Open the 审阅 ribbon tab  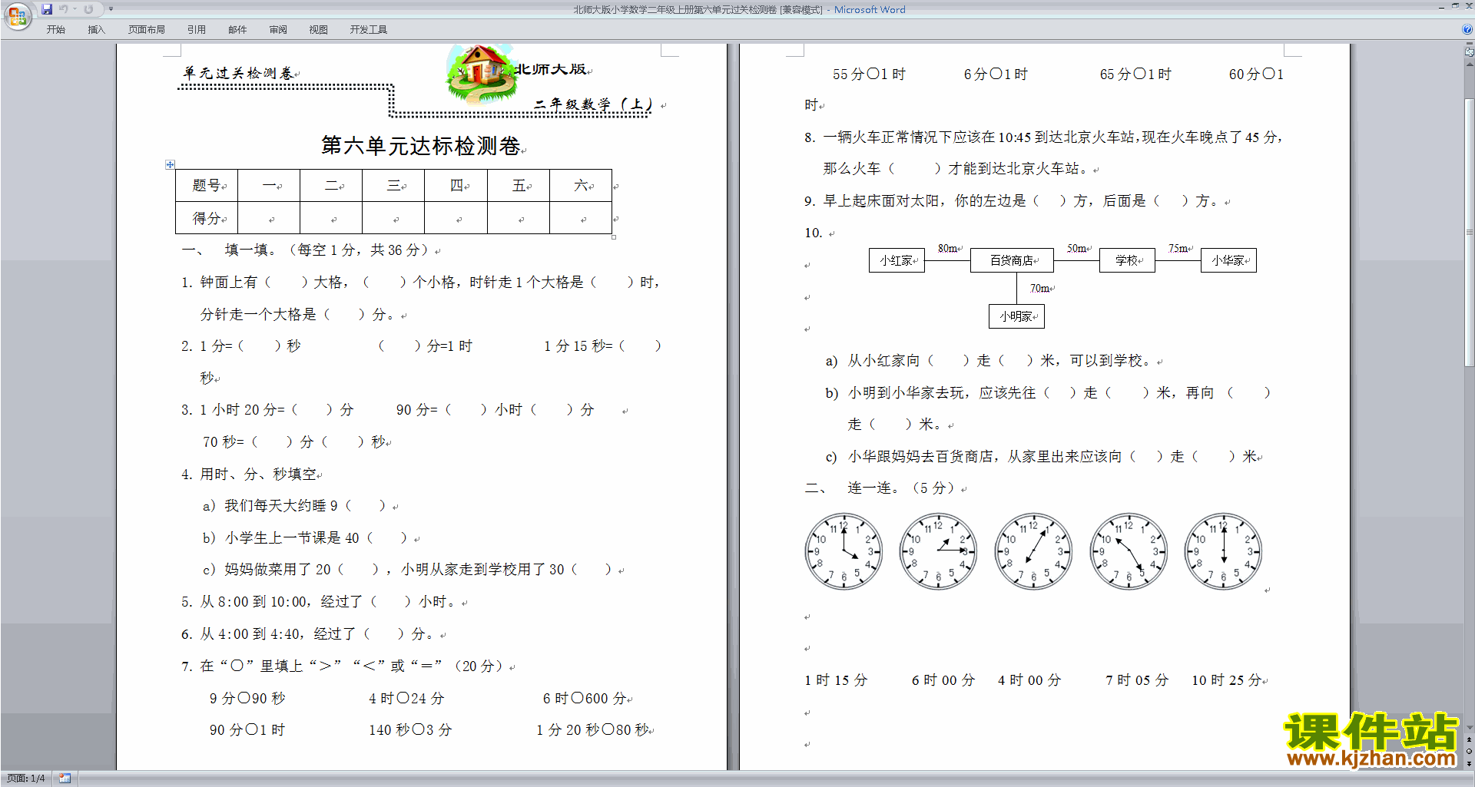[278, 30]
